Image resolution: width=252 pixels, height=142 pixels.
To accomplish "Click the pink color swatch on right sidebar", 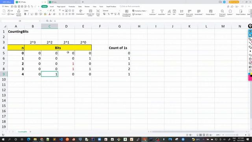I will coord(250,78).
